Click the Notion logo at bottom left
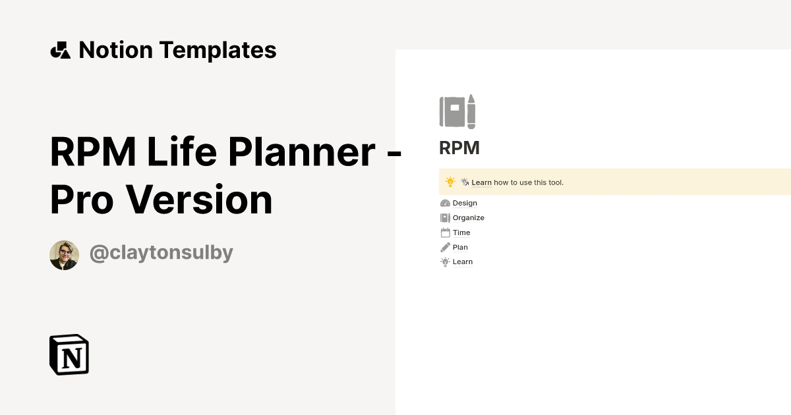 click(68, 355)
